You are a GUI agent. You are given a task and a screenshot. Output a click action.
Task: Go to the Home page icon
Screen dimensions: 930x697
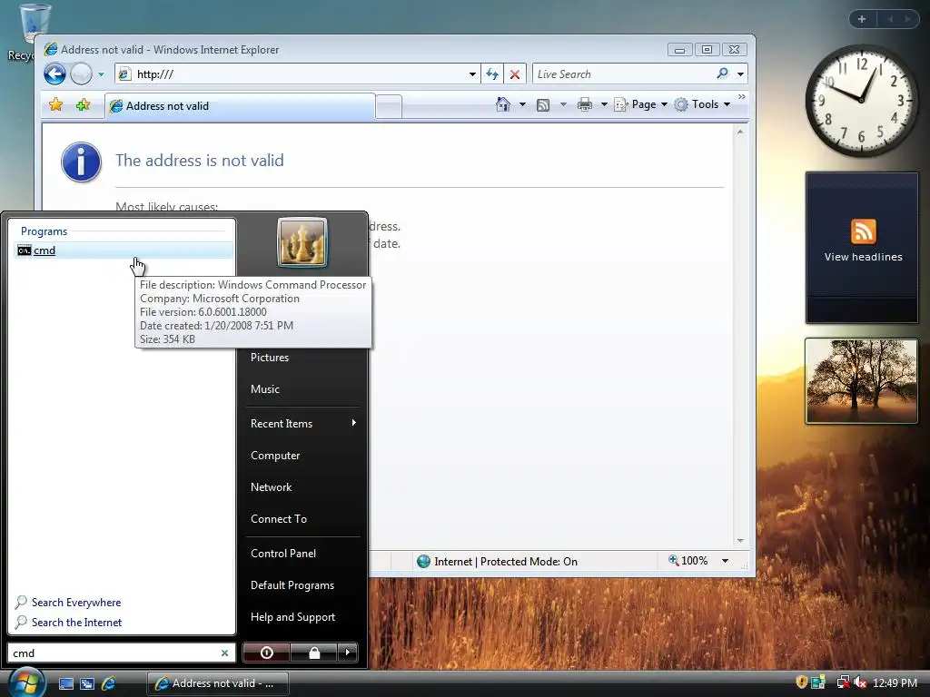click(x=503, y=104)
